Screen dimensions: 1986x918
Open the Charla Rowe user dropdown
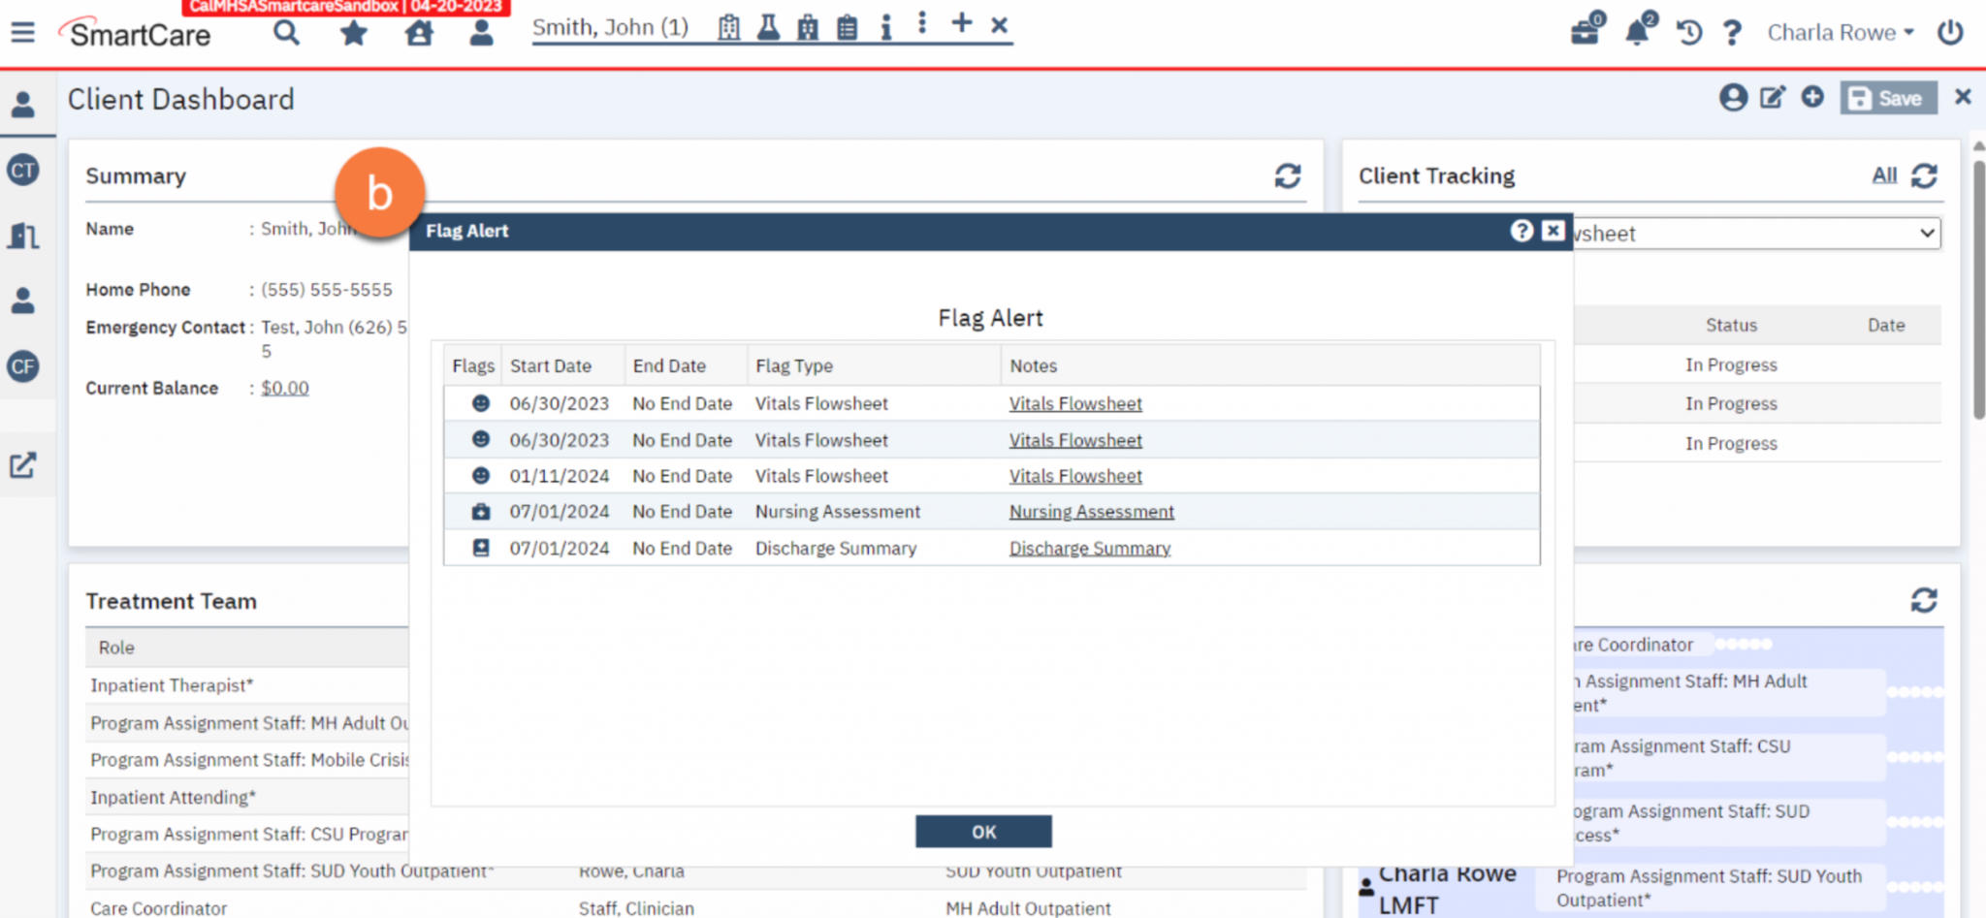coord(1839,32)
